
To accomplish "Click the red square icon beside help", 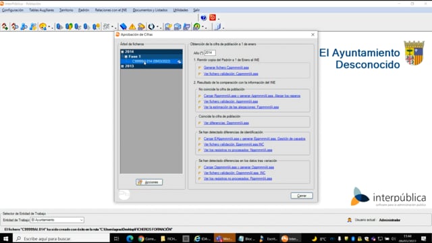I will (x=213, y=18).
